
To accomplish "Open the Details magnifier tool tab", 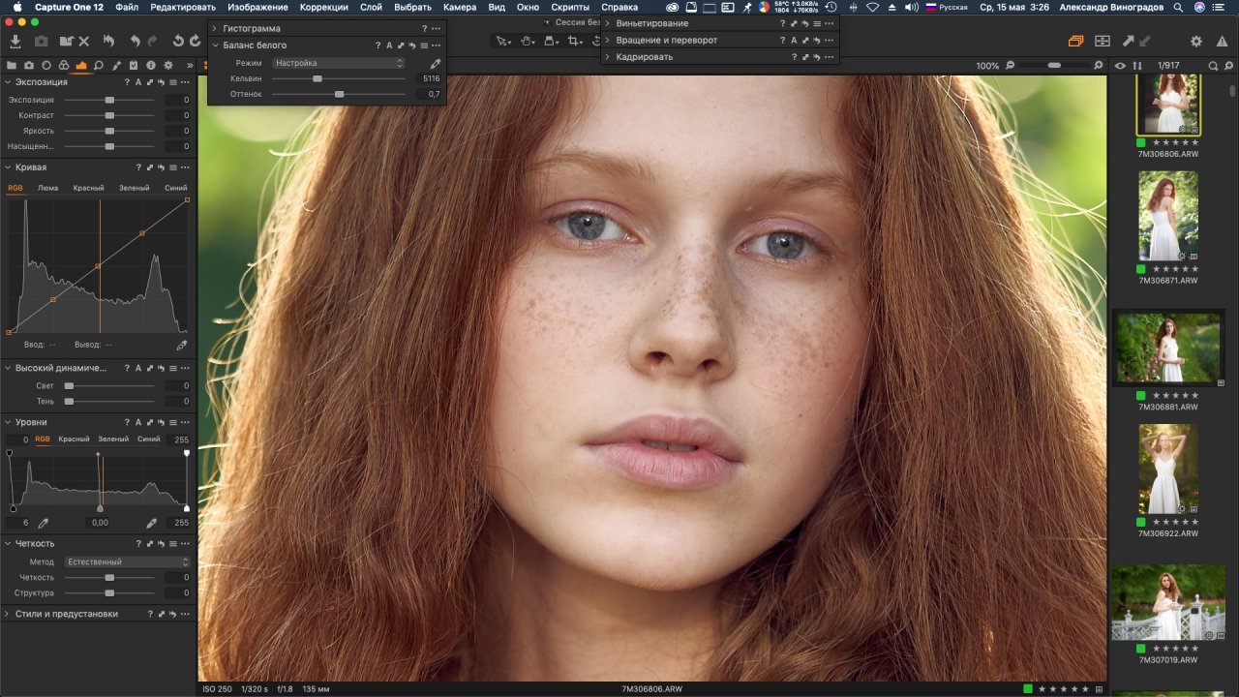I will point(99,65).
